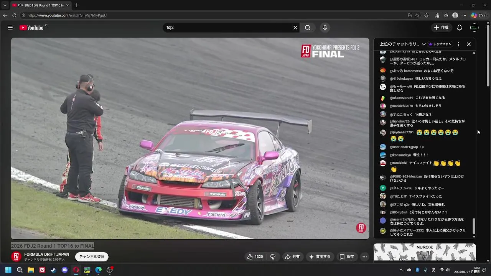Open chat panel three-dot options

point(458,44)
